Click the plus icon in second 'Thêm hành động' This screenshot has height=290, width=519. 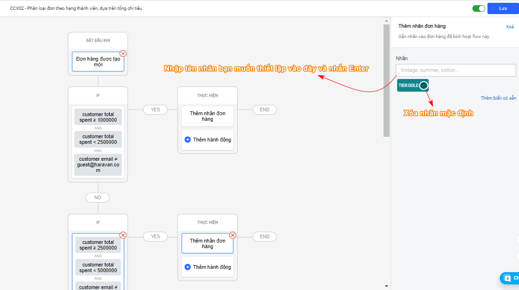tap(187, 267)
